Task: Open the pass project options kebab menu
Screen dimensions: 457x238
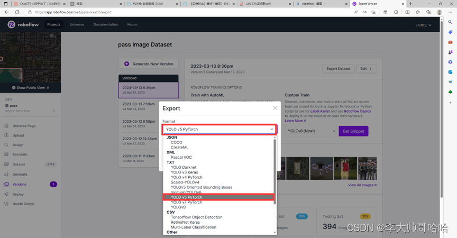Action: [x=53, y=111]
